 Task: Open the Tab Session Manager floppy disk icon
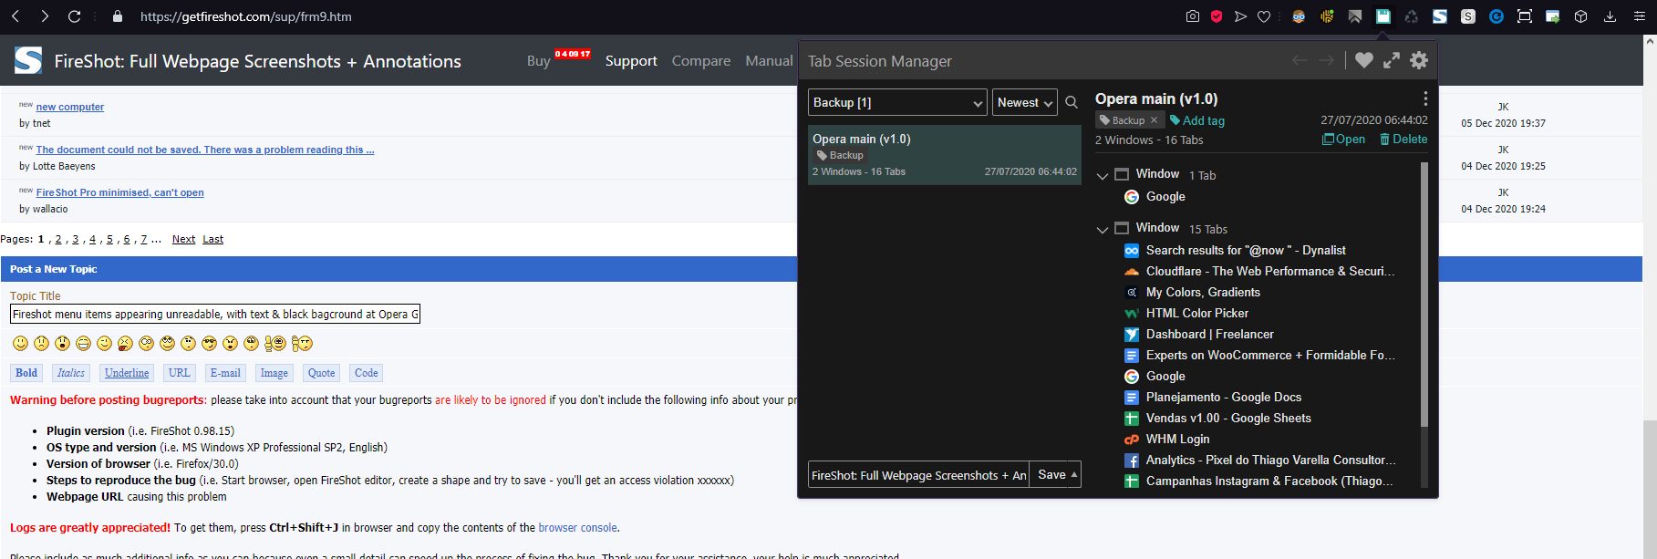[x=1383, y=16]
